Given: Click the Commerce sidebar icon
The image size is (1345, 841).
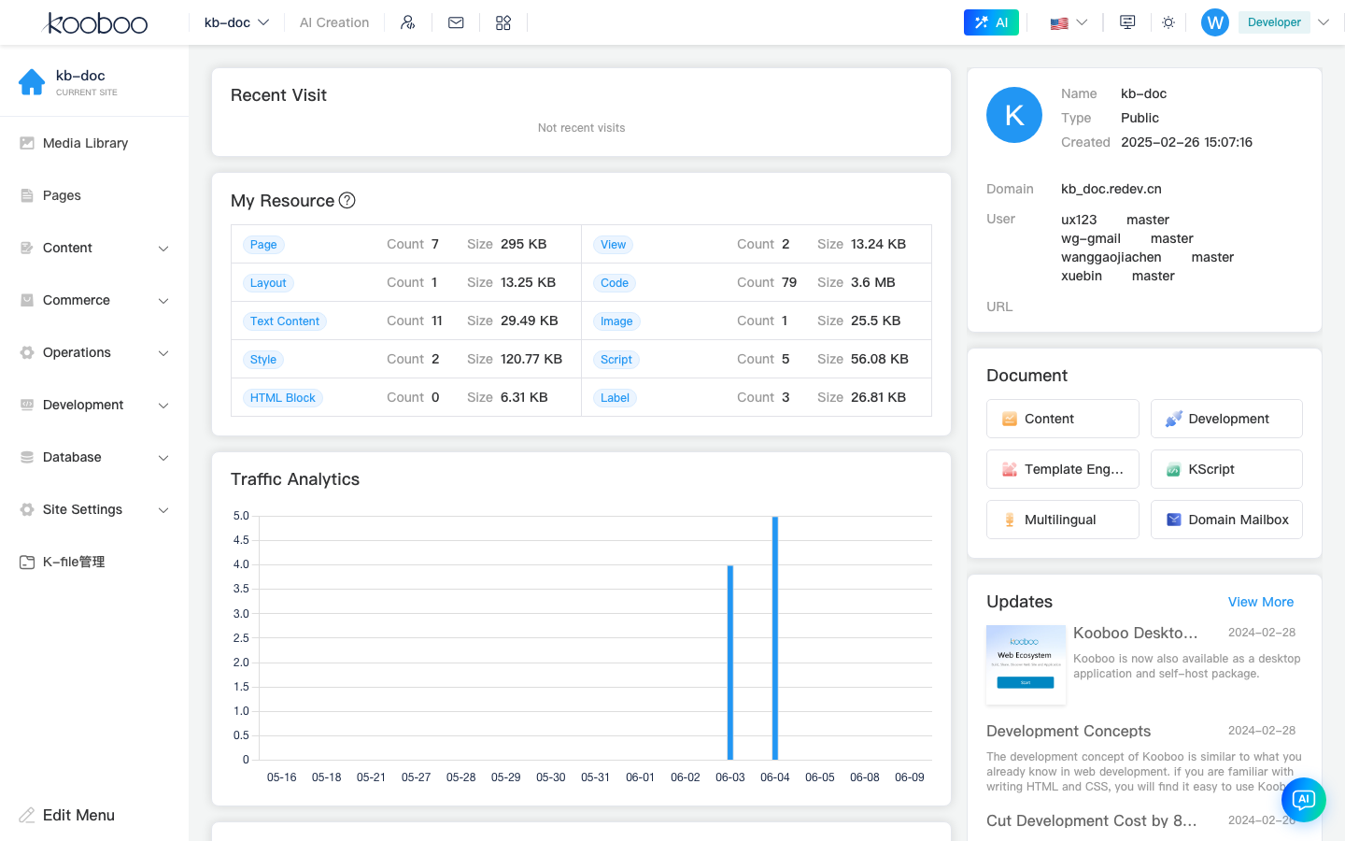Looking at the screenshot, I should tap(27, 300).
